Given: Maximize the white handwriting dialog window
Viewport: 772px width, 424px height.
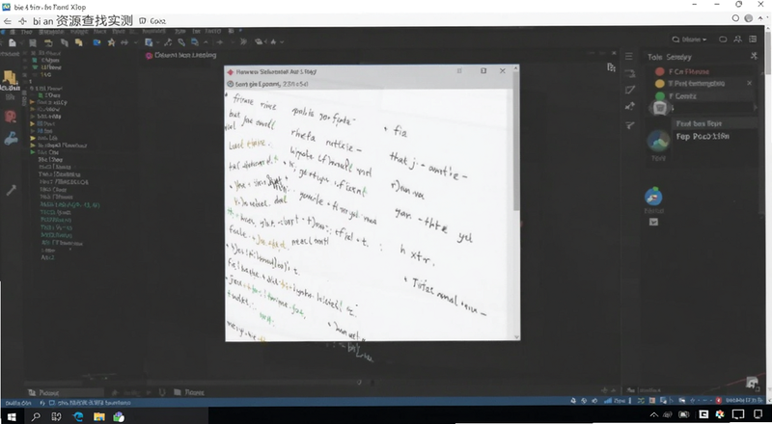Looking at the screenshot, I should point(483,71).
